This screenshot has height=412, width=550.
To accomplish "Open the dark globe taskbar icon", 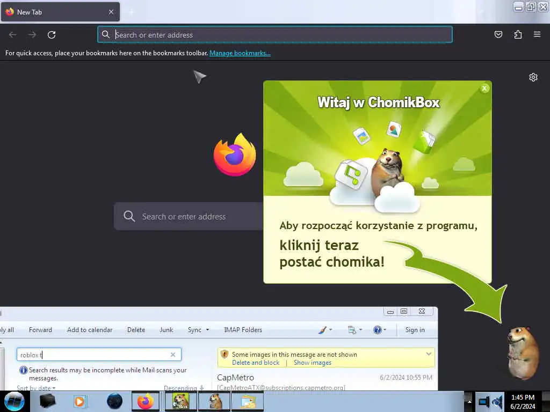I will tap(115, 401).
